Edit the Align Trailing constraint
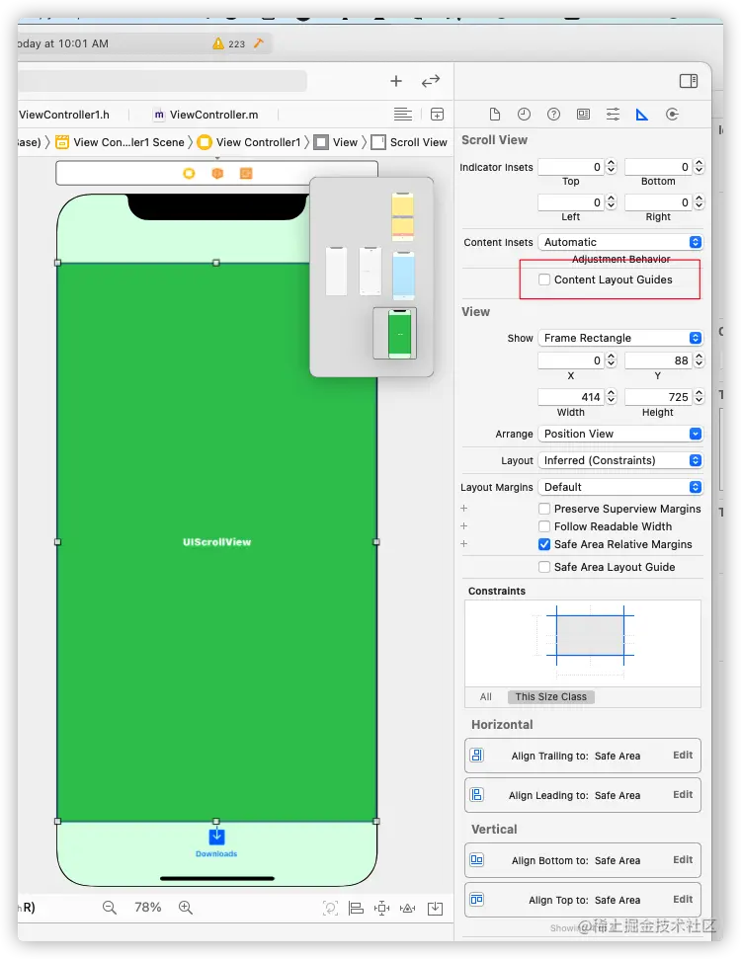The height and width of the screenshot is (959, 741). click(x=683, y=756)
